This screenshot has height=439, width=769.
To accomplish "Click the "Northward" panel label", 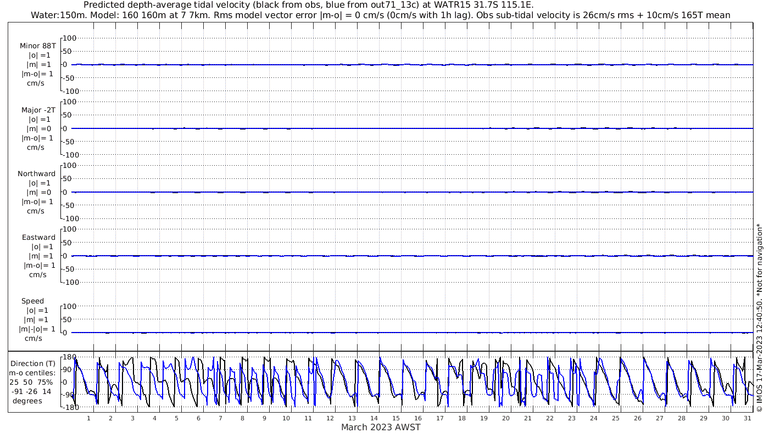I will (x=36, y=173).
